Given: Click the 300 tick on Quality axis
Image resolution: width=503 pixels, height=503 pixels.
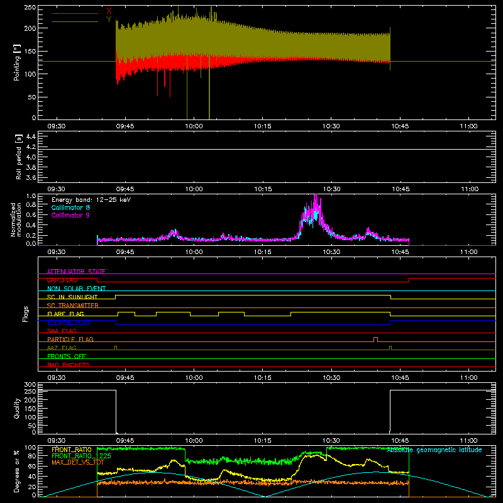Looking at the screenshot, I should tap(30, 385).
